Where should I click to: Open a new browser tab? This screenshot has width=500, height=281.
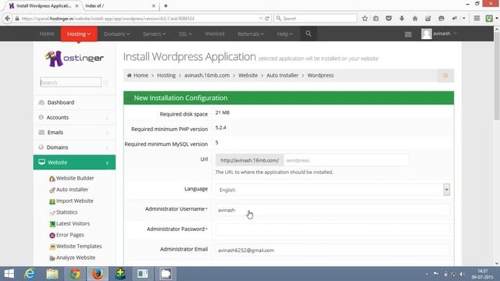(x=166, y=5)
